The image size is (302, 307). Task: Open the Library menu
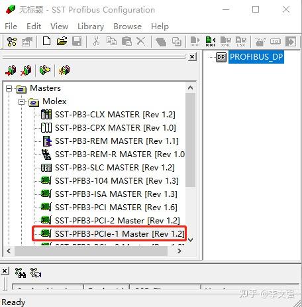[x=91, y=27]
